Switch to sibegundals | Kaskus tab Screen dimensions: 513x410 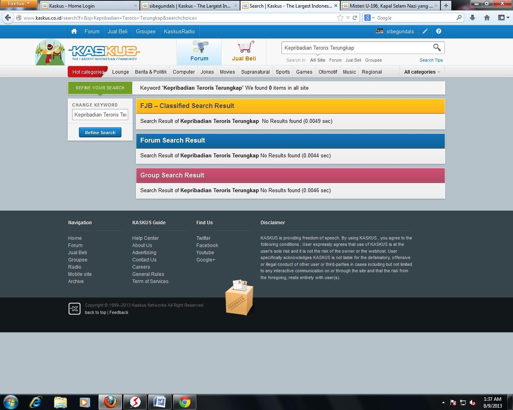coord(190,6)
